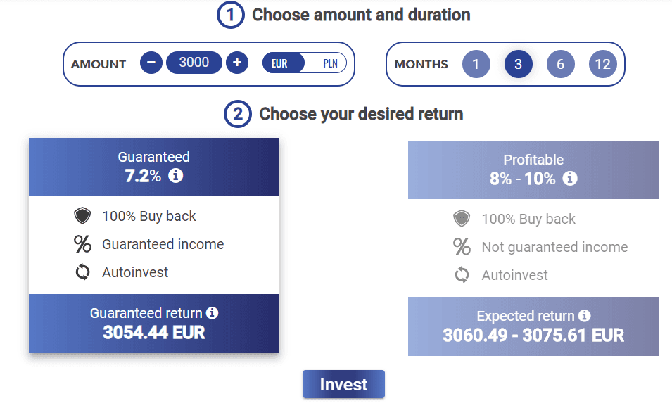The height and width of the screenshot is (408, 672).
Task: Increase amount with the plus button
Action: [237, 63]
